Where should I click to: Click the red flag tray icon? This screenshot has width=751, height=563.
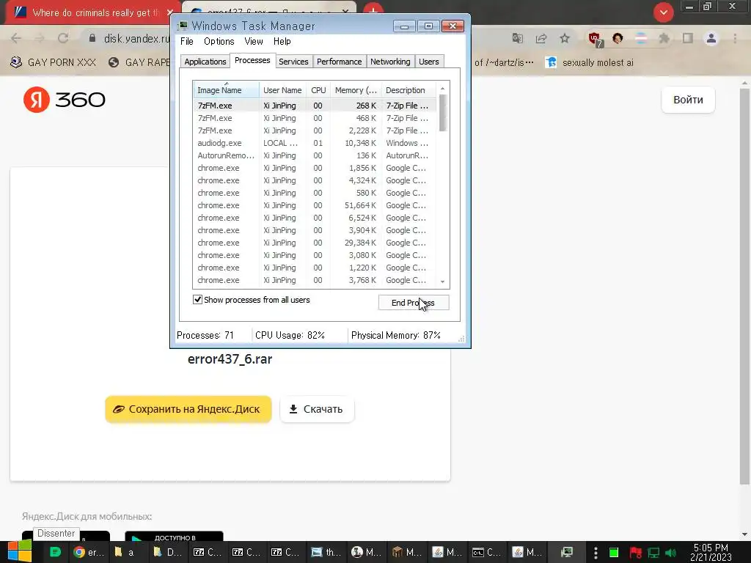(x=635, y=553)
